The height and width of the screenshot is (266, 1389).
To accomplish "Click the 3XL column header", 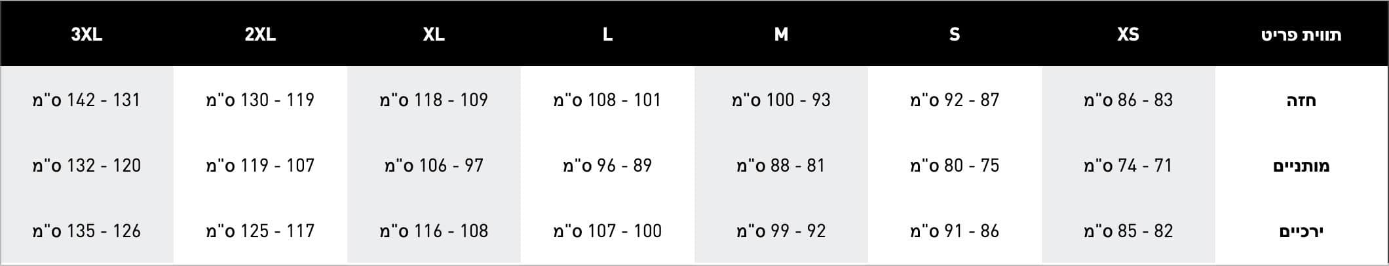I will coord(86,34).
